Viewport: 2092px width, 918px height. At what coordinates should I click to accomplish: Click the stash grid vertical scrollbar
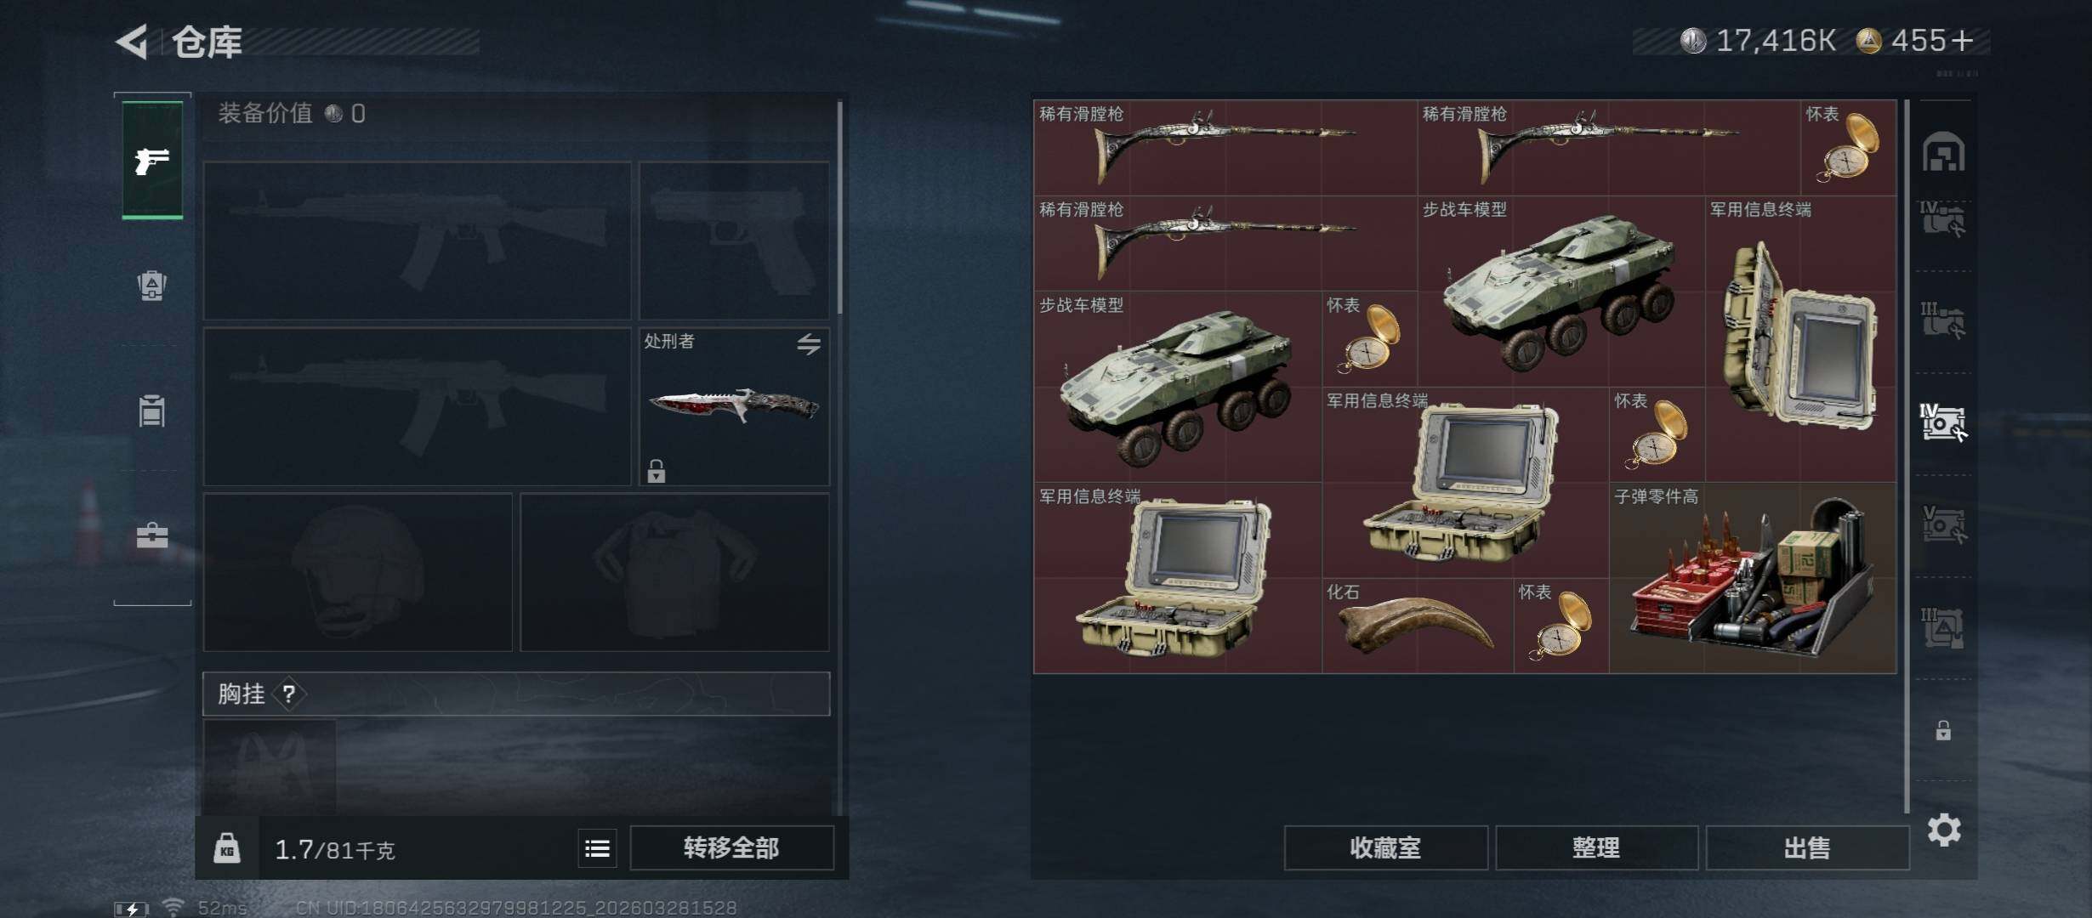(1907, 456)
